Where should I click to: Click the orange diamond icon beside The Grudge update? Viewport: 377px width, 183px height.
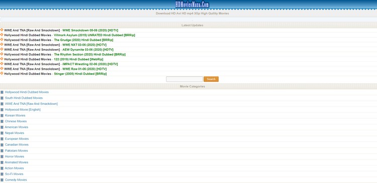pyautogui.click(x=2, y=40)
